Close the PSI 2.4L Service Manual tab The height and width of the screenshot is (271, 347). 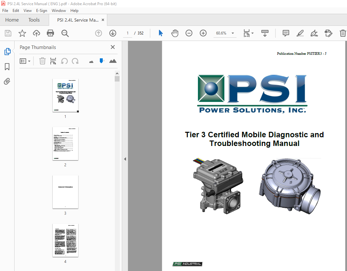click(103, 20)
